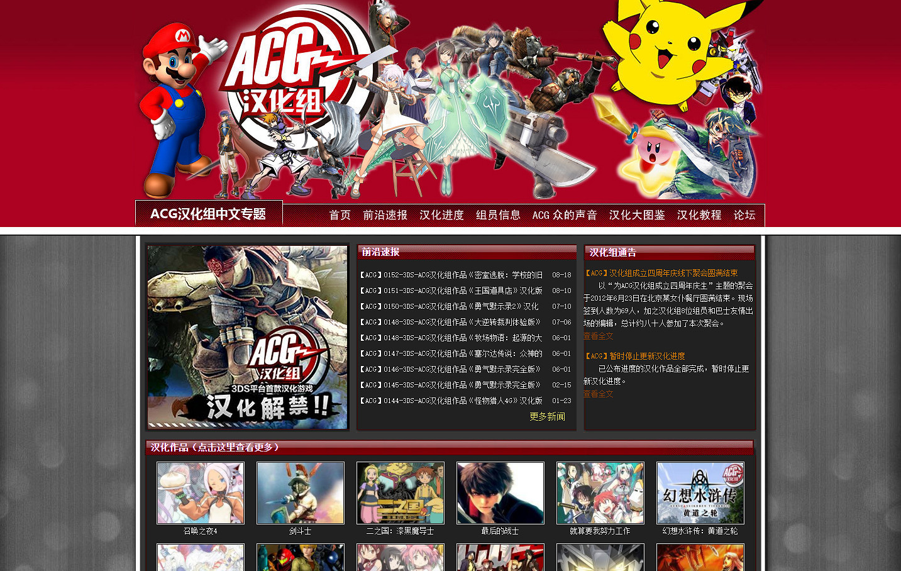Image resolution: width=901 pixels, height=571 pixels.
Task: Open the 怪物猎人4G 汉化版 news entry
Action: pyautogui.click(x=450, y=401)
